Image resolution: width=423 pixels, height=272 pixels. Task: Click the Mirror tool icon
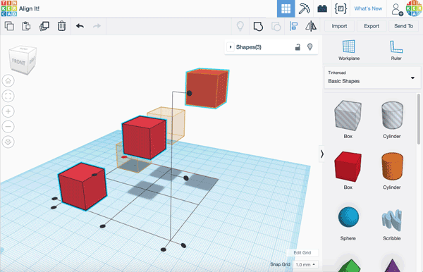tap(311, 26)
